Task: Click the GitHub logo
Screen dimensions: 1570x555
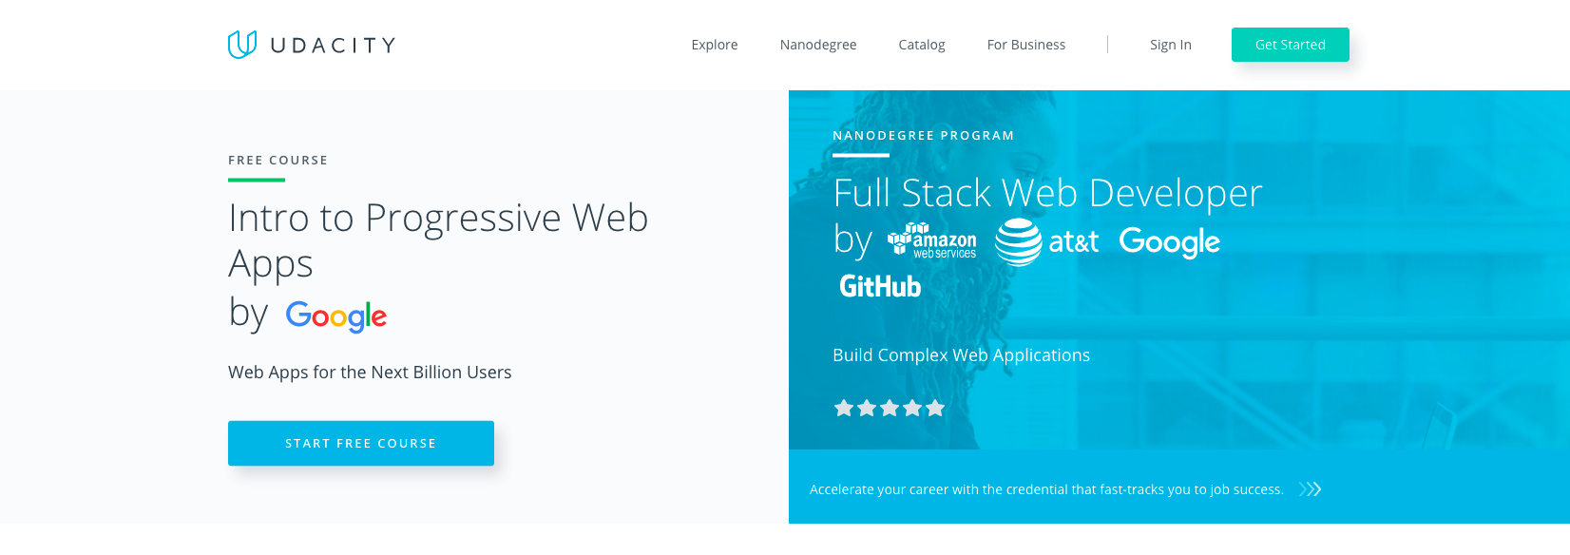Action: (x=880, y=286)
